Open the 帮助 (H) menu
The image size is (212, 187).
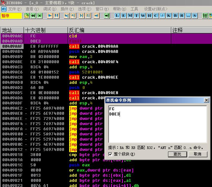click(x=120, y=9)
